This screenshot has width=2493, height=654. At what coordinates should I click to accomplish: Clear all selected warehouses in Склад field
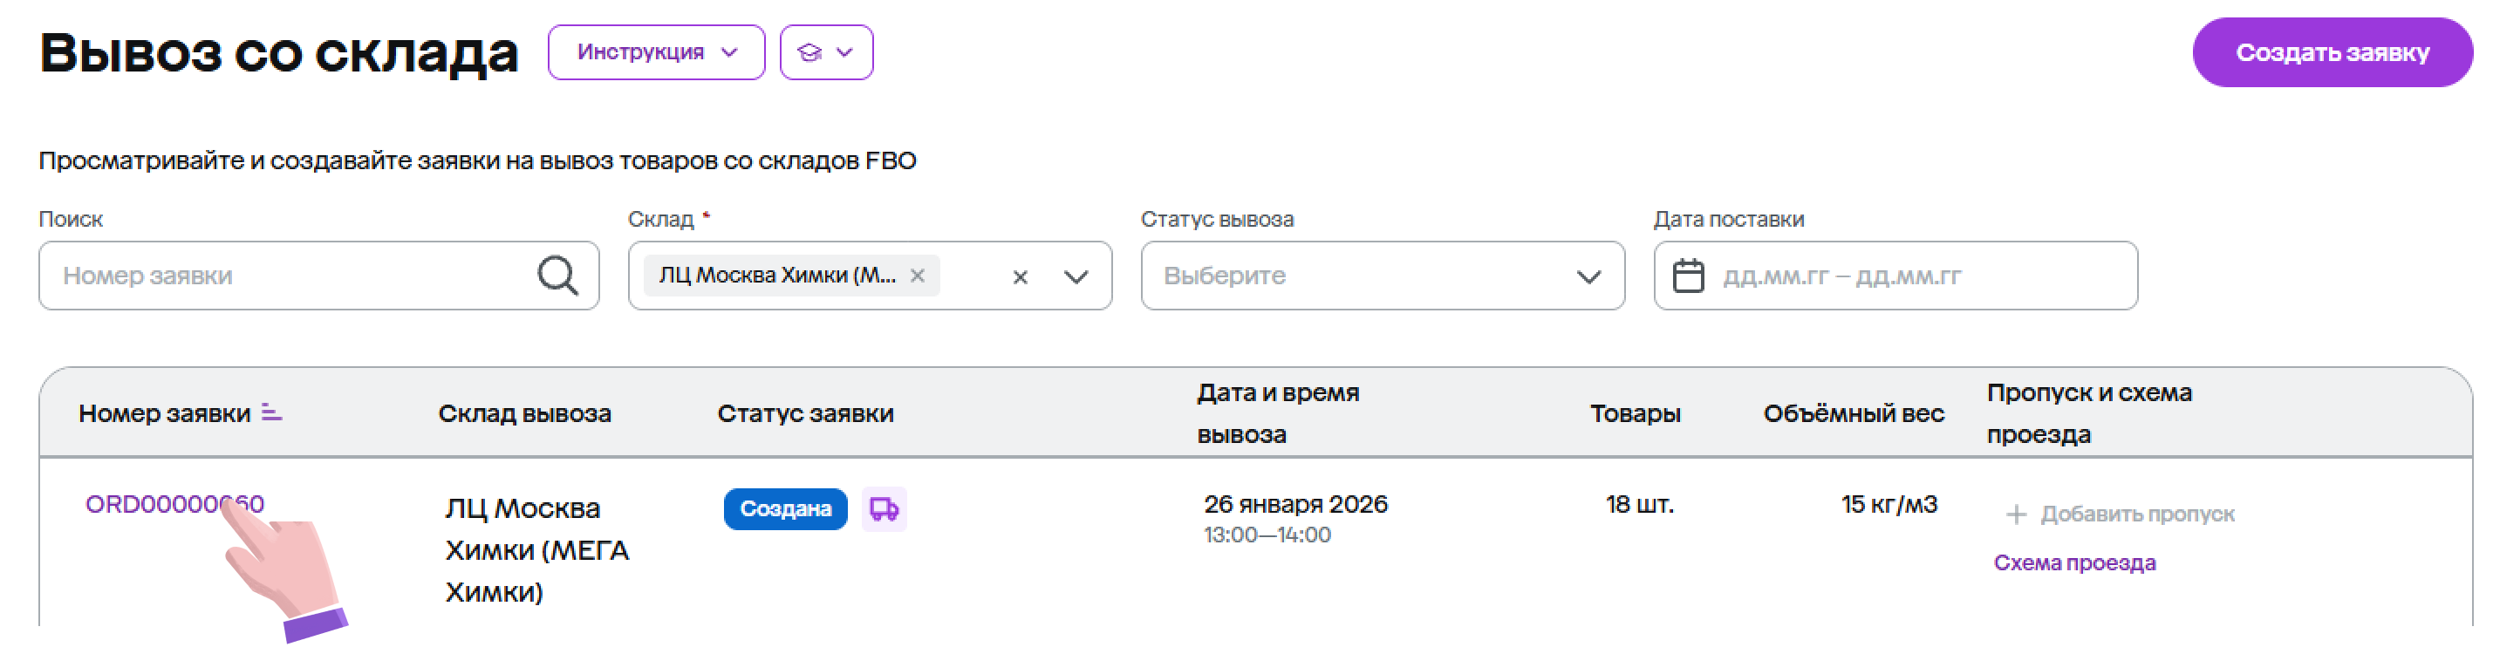click(1020, 276)
